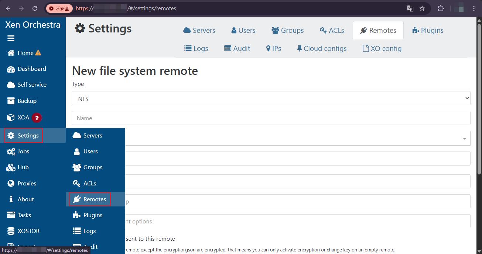This screenshot has height=254, width=482.
Task: Switch to the ACLs tab in the header
Action: pos(332,30)
